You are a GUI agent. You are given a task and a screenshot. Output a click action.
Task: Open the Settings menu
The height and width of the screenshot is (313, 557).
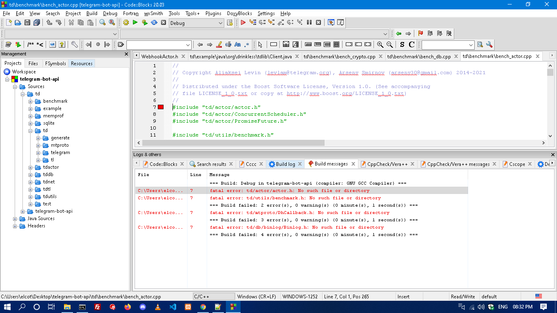[x=266, y=13]
